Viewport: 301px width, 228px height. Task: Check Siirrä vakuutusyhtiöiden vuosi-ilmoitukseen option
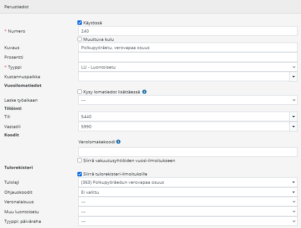(80, 160)
